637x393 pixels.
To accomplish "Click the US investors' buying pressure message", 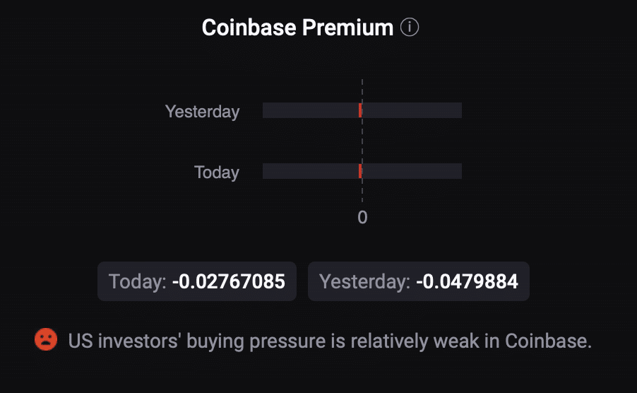I will click(x=329, y=341).
